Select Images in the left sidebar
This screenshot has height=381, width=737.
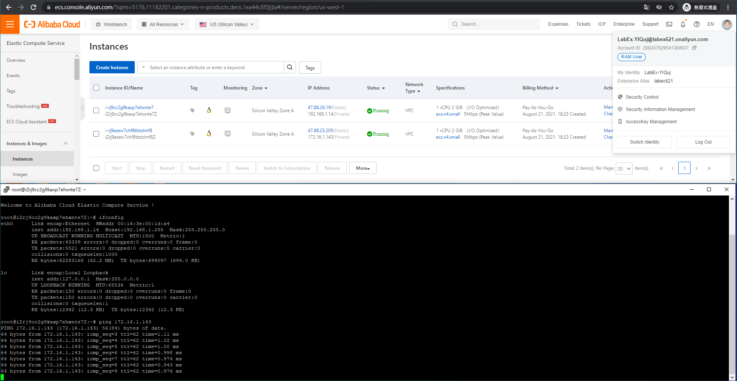pos(20,174)
